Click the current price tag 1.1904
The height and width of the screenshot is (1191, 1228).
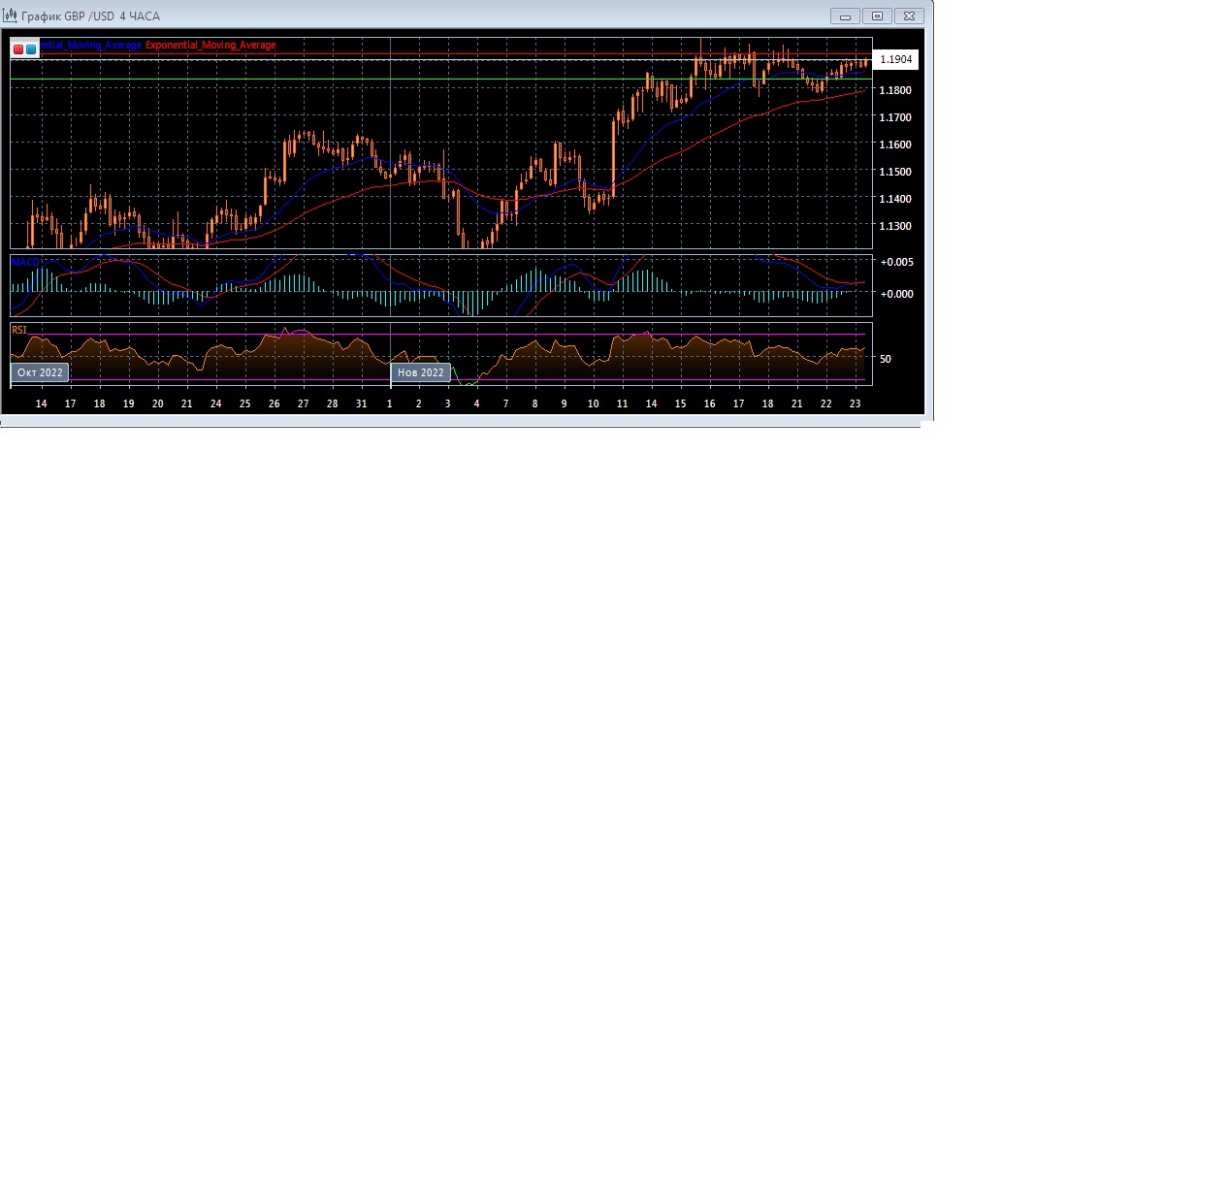pos(895,60)
